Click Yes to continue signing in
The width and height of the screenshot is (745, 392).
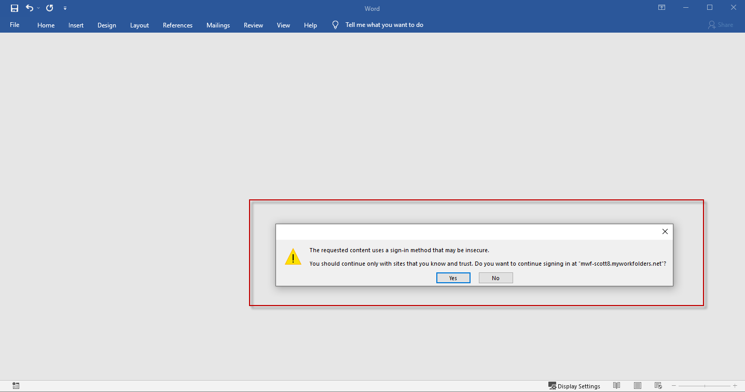(x=453, y=278)
